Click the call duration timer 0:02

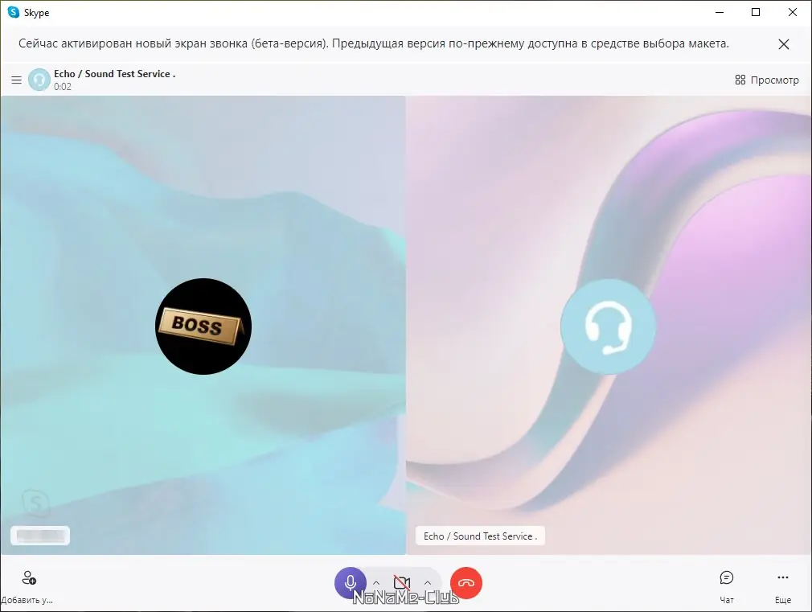[63, 87]
